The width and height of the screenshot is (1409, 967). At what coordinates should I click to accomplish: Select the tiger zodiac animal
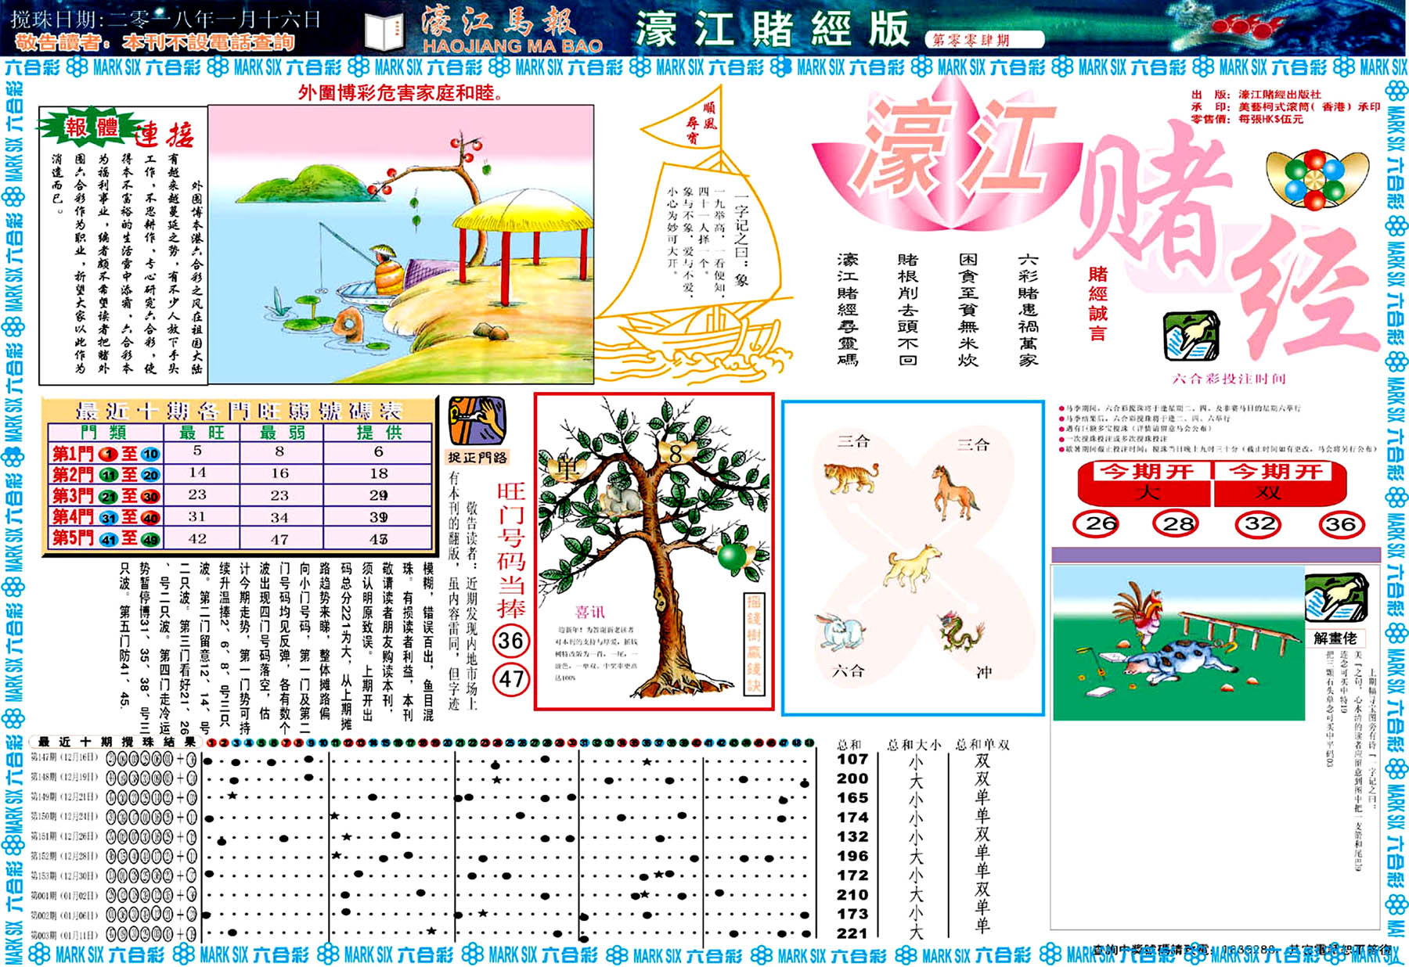click(850, 476)
